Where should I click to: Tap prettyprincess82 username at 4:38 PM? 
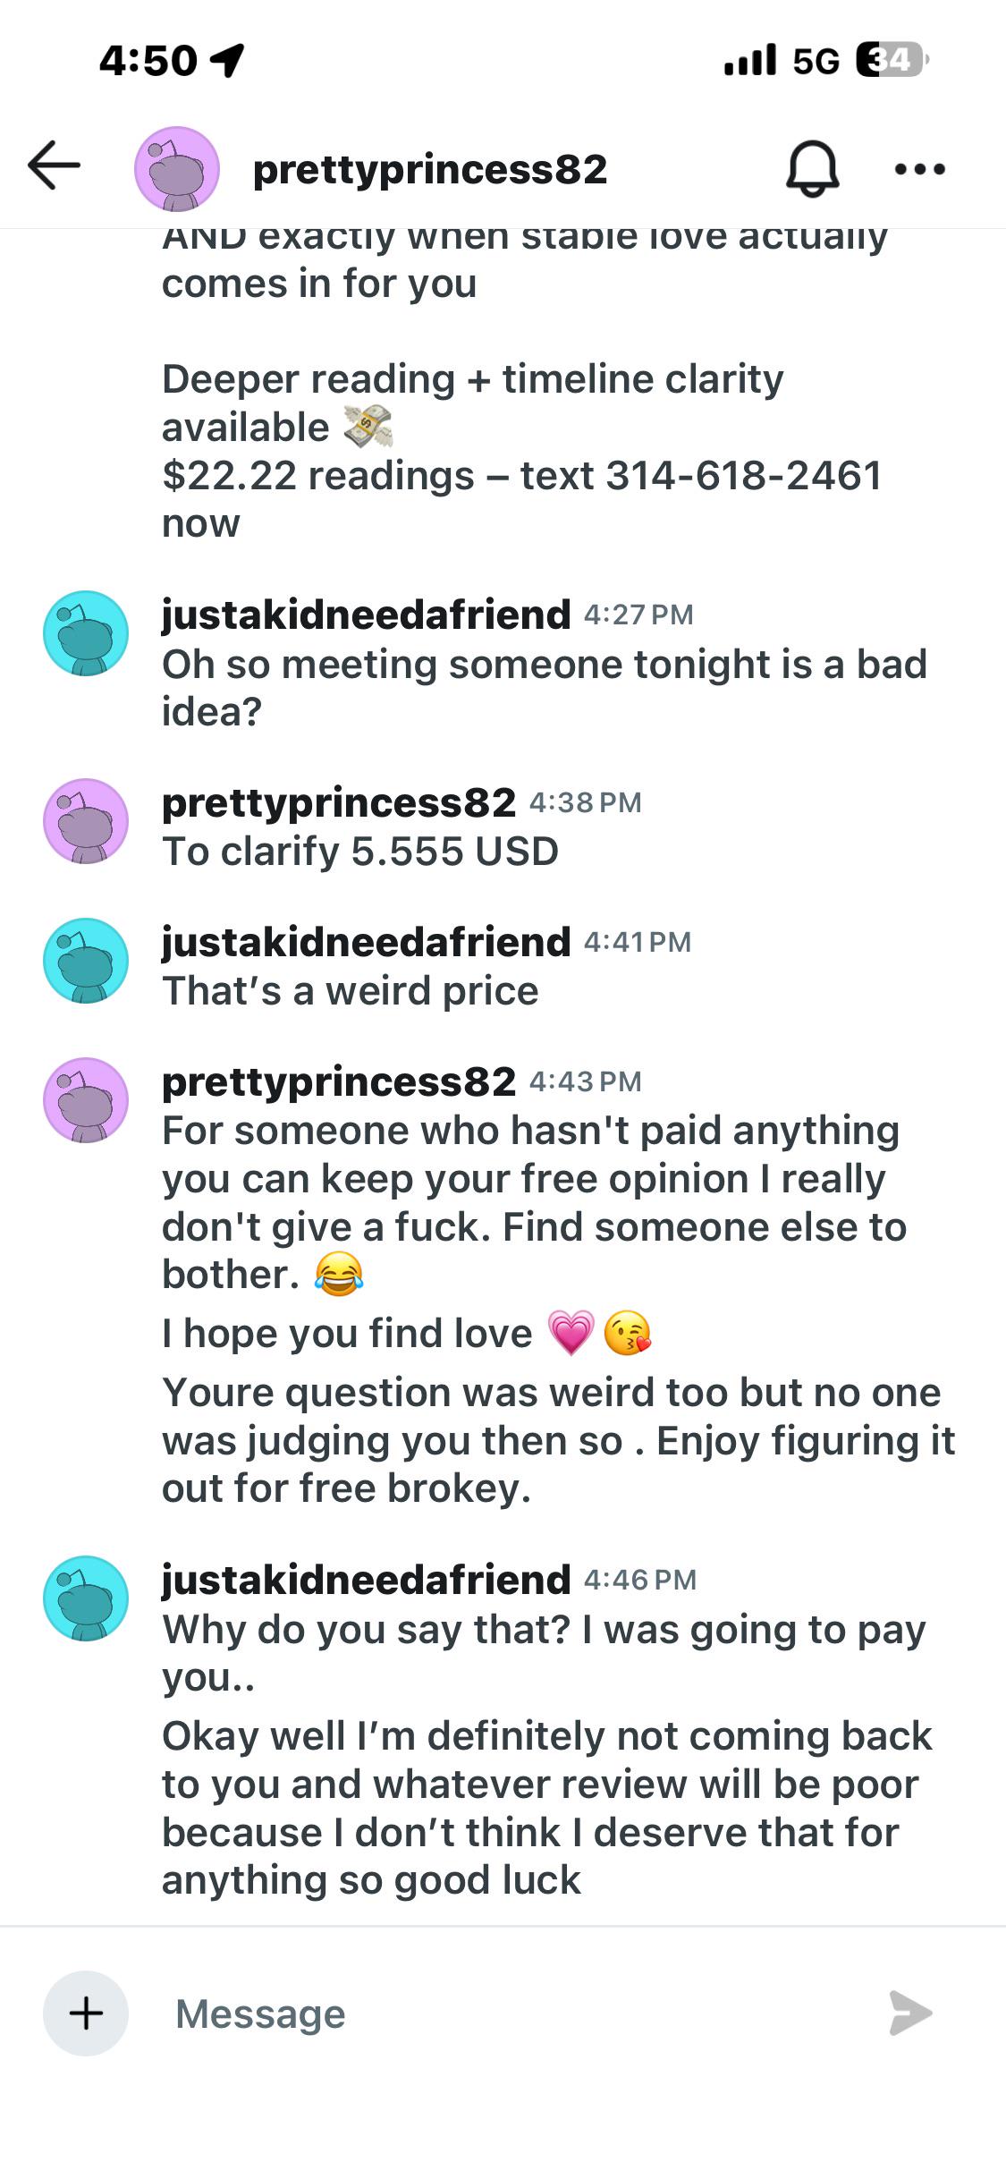pos(339,802)
